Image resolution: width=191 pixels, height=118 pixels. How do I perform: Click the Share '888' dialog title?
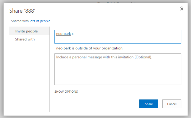click(x=22, y=11)
